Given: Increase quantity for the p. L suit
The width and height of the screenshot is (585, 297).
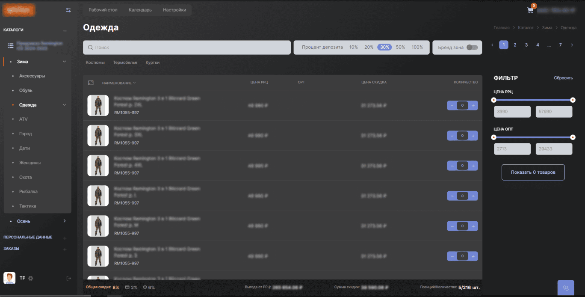Looking at the screenshot, I should (473, 196).
